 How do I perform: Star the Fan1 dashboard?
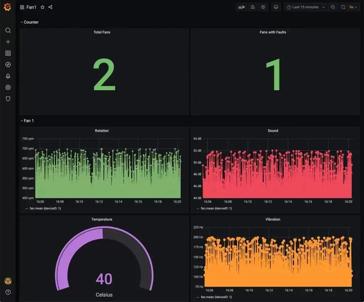click(x=43, y=7)
